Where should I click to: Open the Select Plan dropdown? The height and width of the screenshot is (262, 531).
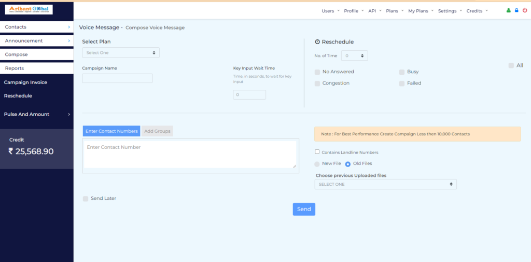pos(121,52)
